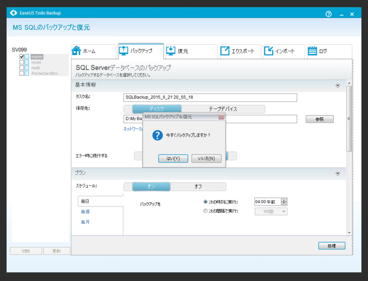
Task: Click the model database icon
Action: (27, 62)
